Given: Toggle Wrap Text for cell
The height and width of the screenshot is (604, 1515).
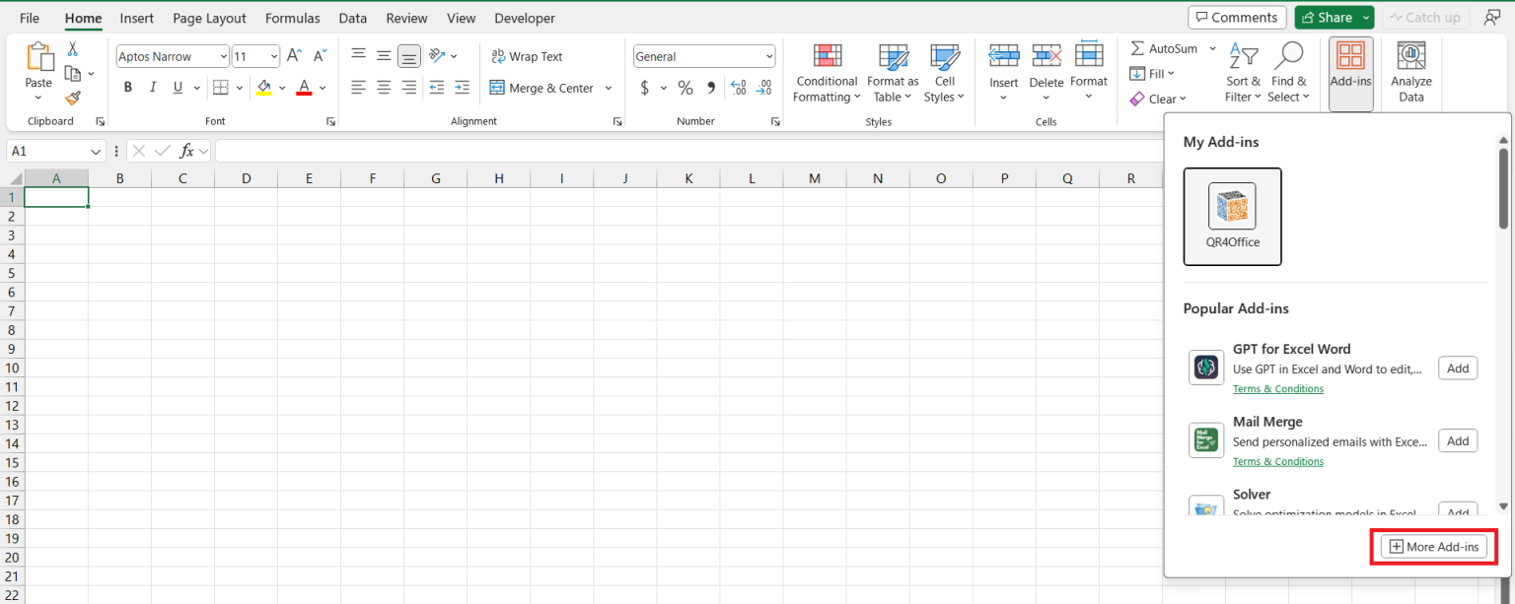Looking at the screenshot, I should click(528, 56).
